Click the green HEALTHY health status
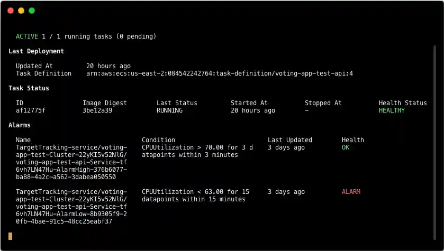Image resolution: width=444 pixels, height=251 pixels. tap(392, 110)
